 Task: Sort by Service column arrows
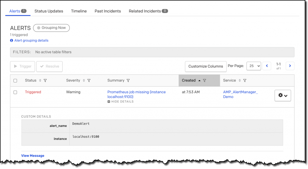(240, 81)
